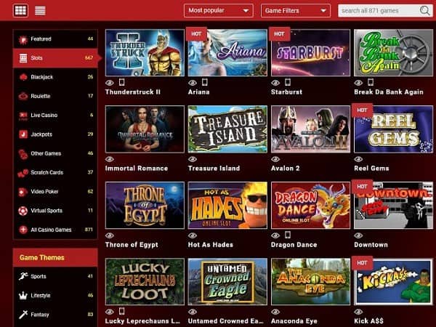Click the mobile device icon under Thunderstruck II
The image size is (436, 327).
121,82
